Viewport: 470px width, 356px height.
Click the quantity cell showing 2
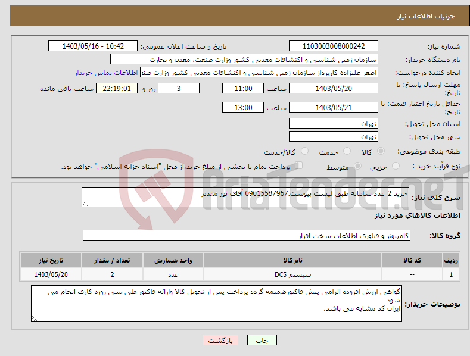point(112,274)
